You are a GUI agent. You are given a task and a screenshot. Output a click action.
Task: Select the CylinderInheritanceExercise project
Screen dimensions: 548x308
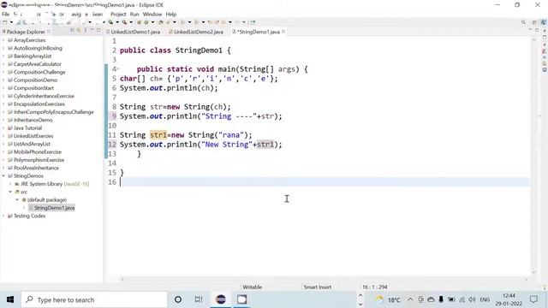[x=44, y=97]
